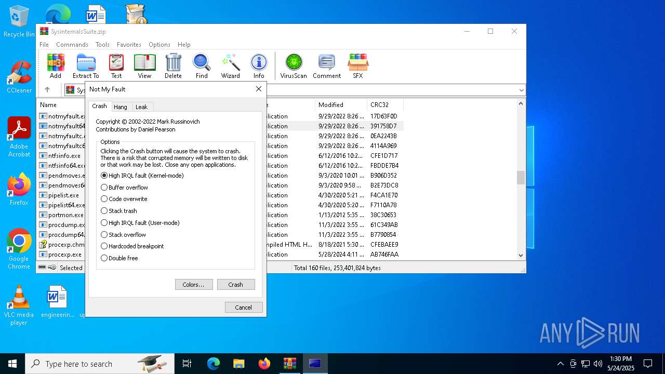This screenshot has height=374, width=665.
Task: Click the Extract To toolbar icon
Action: (86, 66)
